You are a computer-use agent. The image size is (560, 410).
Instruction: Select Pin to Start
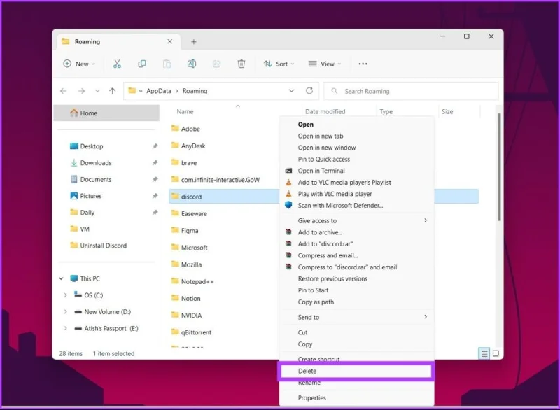click(x=356, y=290)
